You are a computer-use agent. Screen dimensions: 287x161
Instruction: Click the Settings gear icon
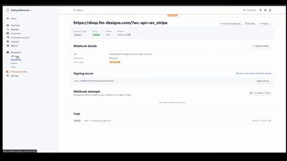pos(8,76)
